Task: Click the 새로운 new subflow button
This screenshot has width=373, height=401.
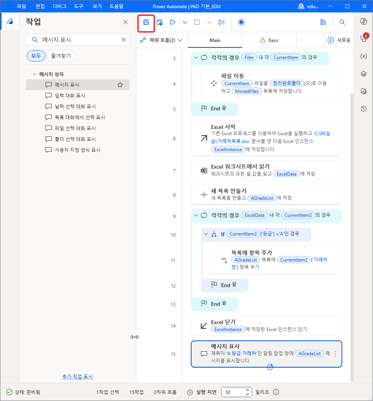Action: point(339,40)
